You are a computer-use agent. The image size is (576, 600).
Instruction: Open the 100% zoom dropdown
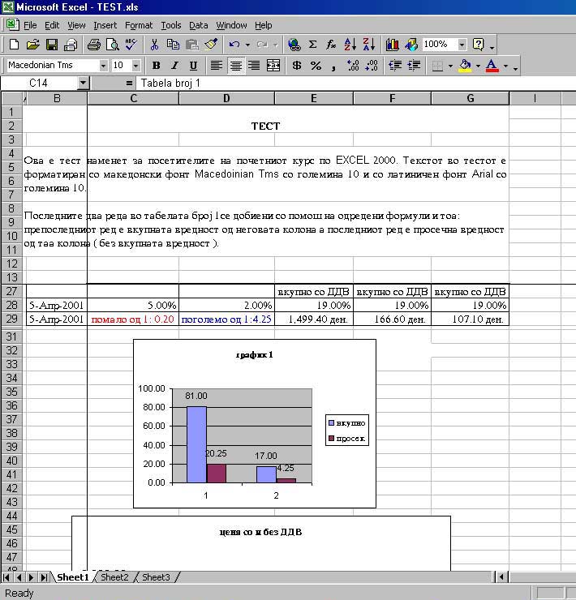[462, 45]
